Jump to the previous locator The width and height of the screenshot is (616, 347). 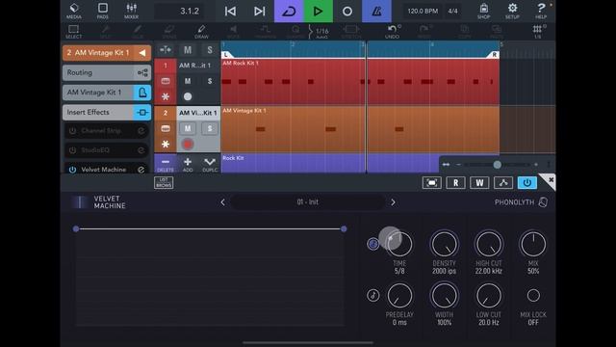[231, 11]
